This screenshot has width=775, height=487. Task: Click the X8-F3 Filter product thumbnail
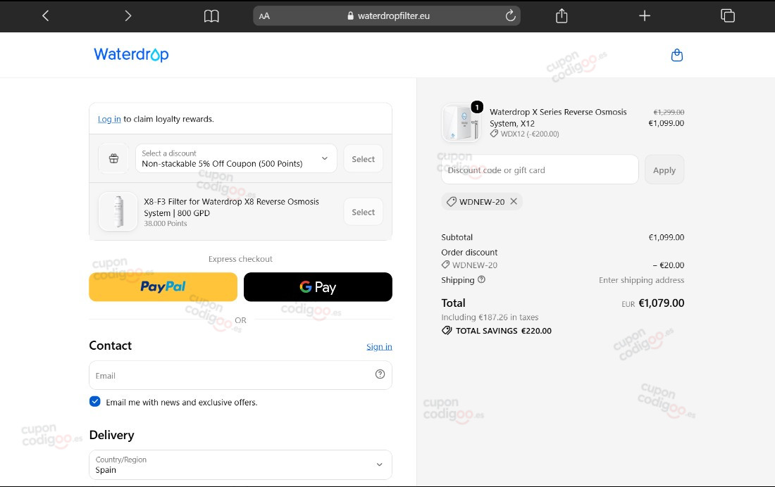pos(118,211)
